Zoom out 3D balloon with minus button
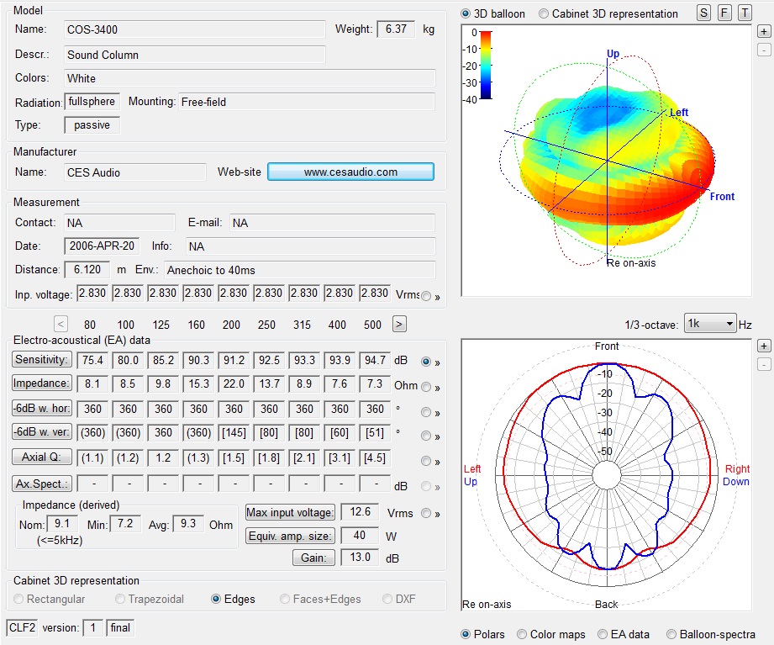774x645 pixels. click(x=763, y=50)
